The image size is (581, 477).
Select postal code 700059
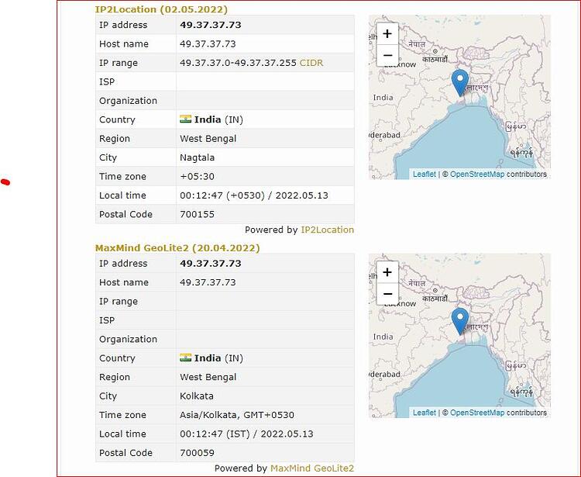tap(197, 452)
